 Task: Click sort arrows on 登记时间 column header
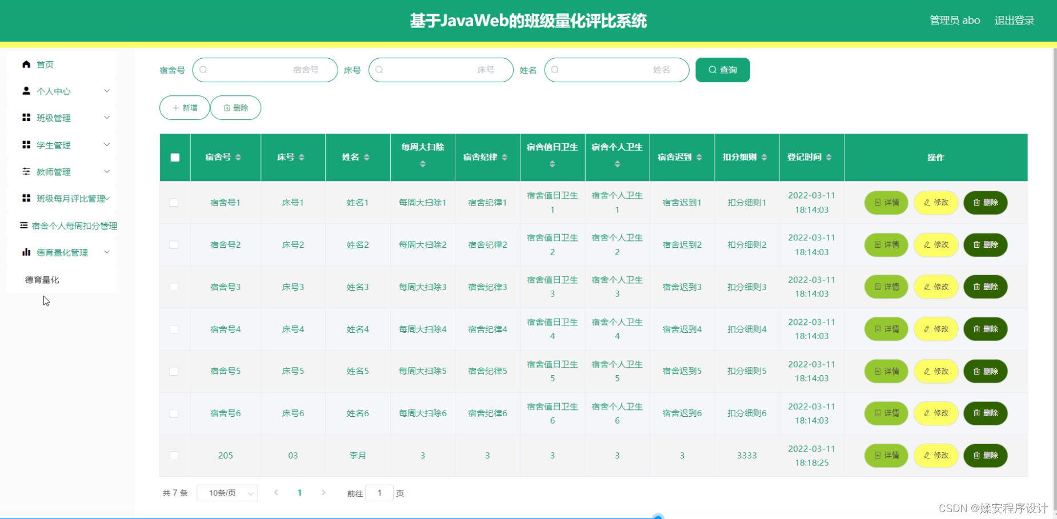click(x=828, y=158)
